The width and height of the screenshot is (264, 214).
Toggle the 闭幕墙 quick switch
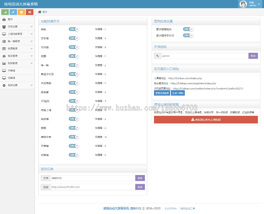[x=74, y=155]
